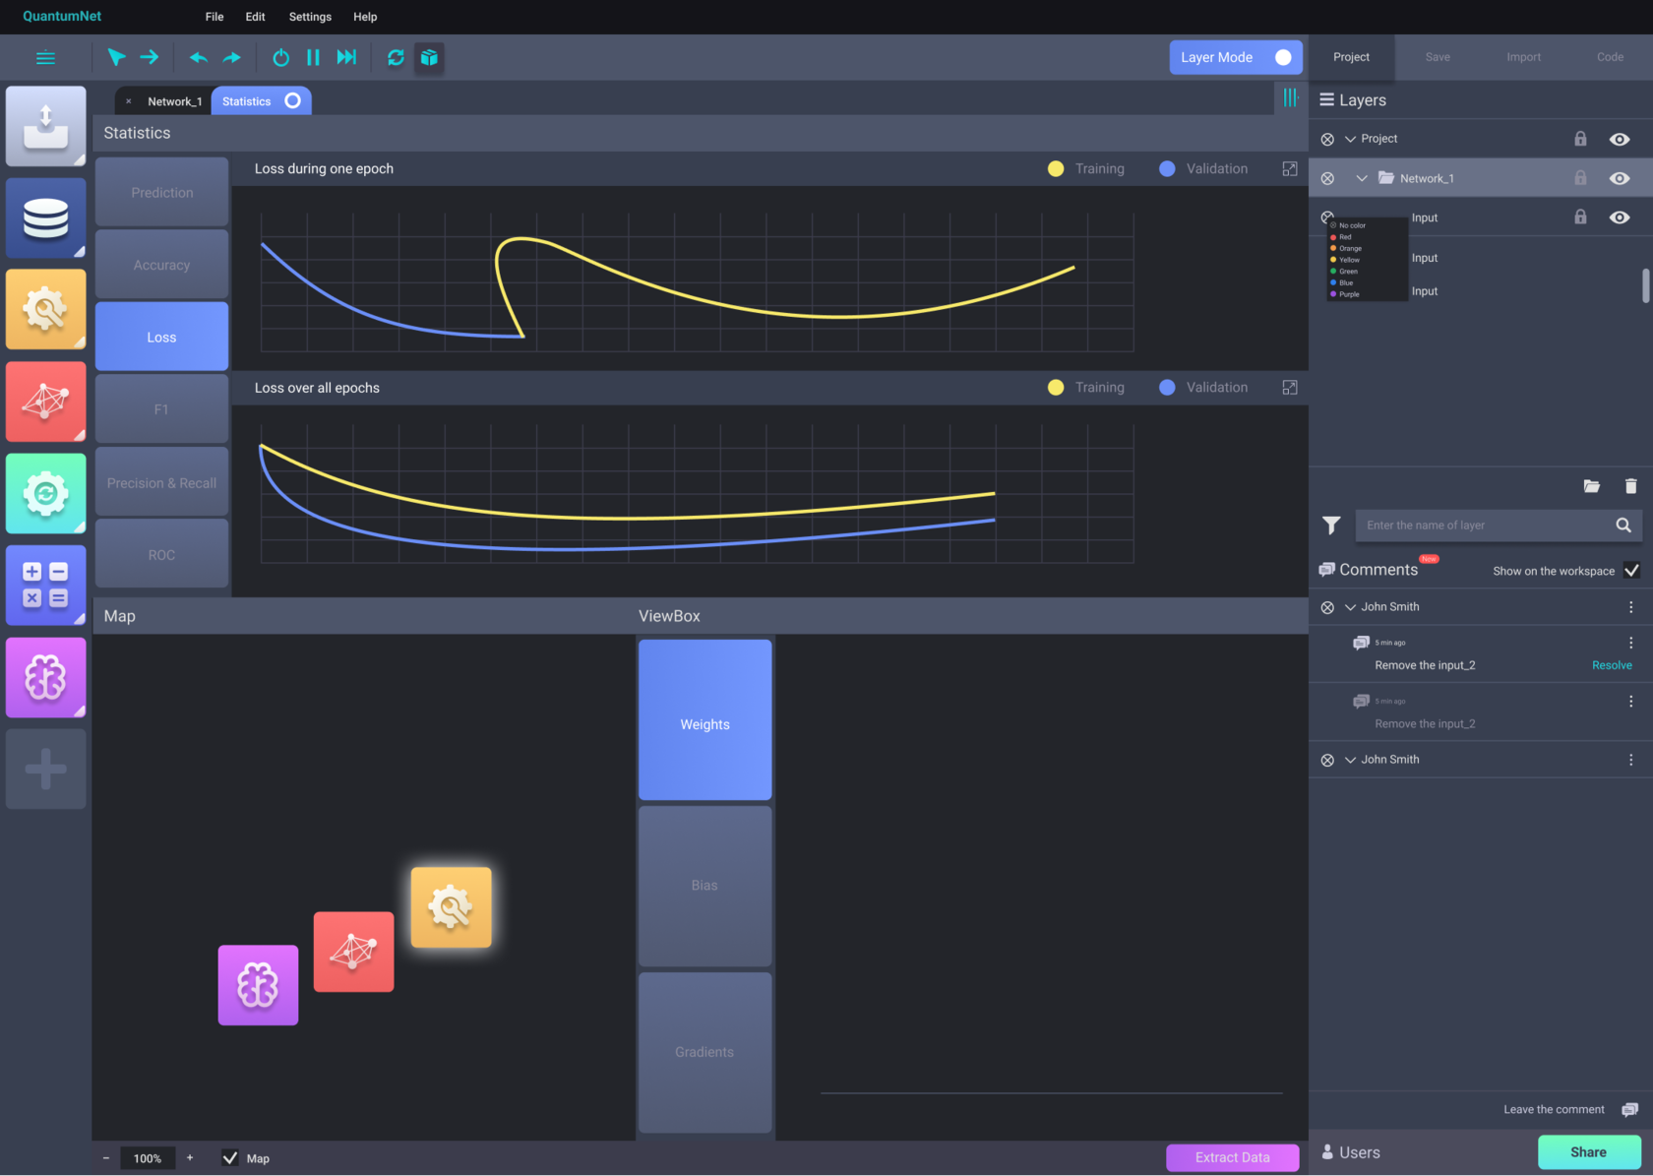The image size is (1653, 1176).
Task: Click the calculator operations sidebar tile
Action: pos(46,585)
